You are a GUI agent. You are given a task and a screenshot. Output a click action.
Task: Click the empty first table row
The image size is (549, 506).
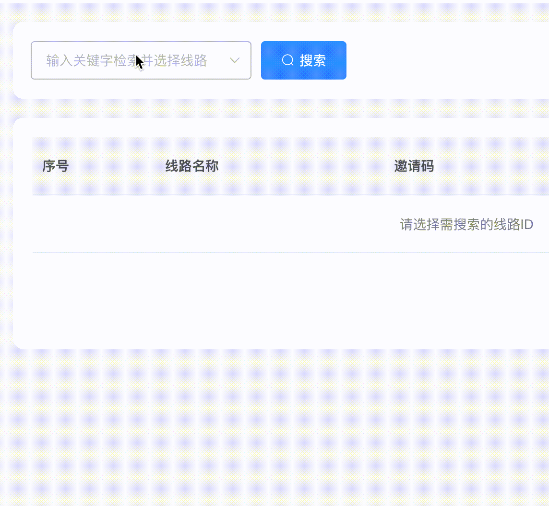(192, 225)
